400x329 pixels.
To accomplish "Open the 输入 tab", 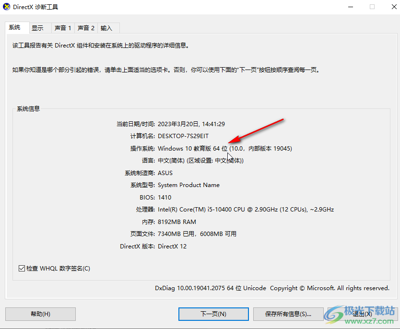I will [108, 28].
